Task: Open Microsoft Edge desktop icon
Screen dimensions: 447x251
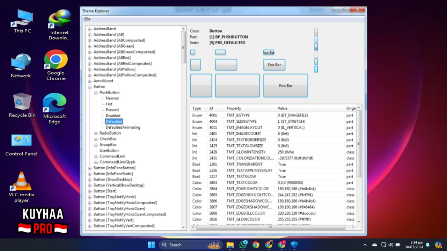Action: pyautogui.click(x=54, y=109)
